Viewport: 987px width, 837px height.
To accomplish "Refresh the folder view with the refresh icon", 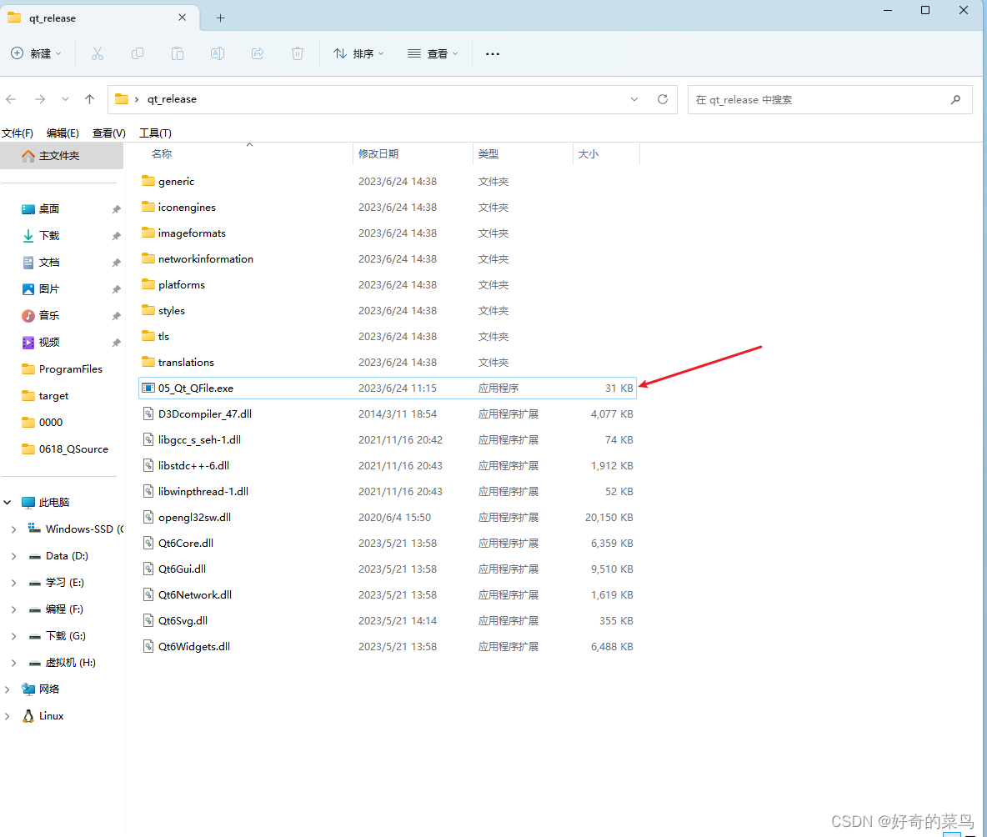I will pos(663,99).
